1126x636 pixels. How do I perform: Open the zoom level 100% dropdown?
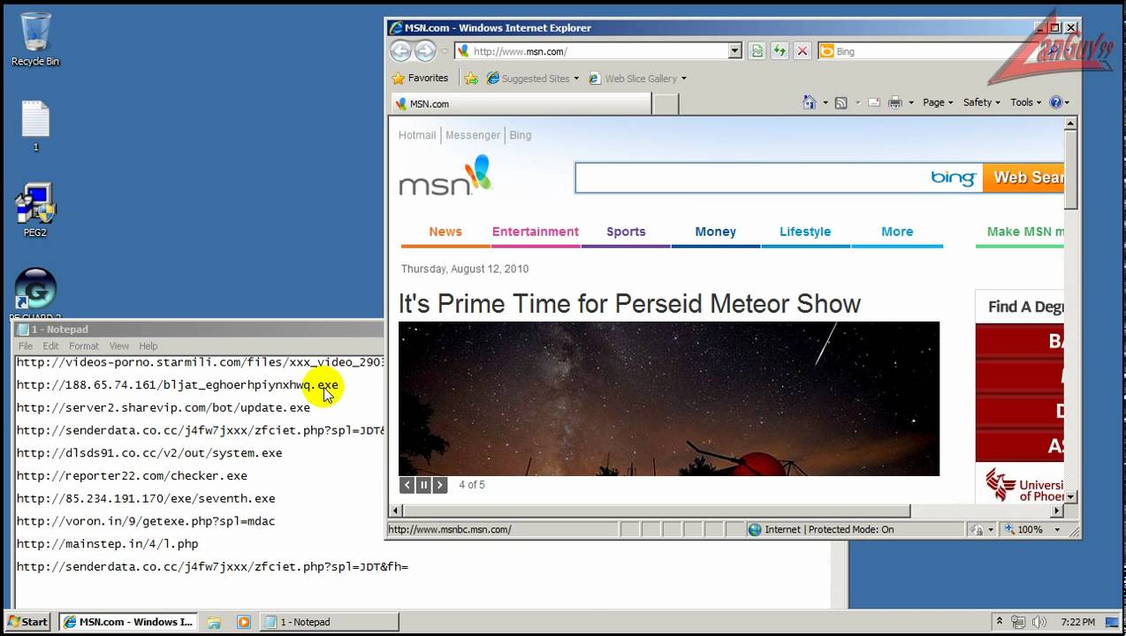1057,530
